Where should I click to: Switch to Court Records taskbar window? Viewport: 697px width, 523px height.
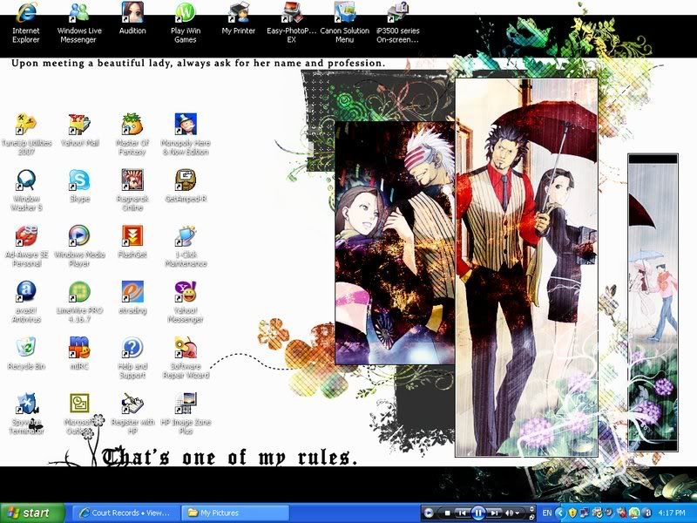(x=125, y=513)
